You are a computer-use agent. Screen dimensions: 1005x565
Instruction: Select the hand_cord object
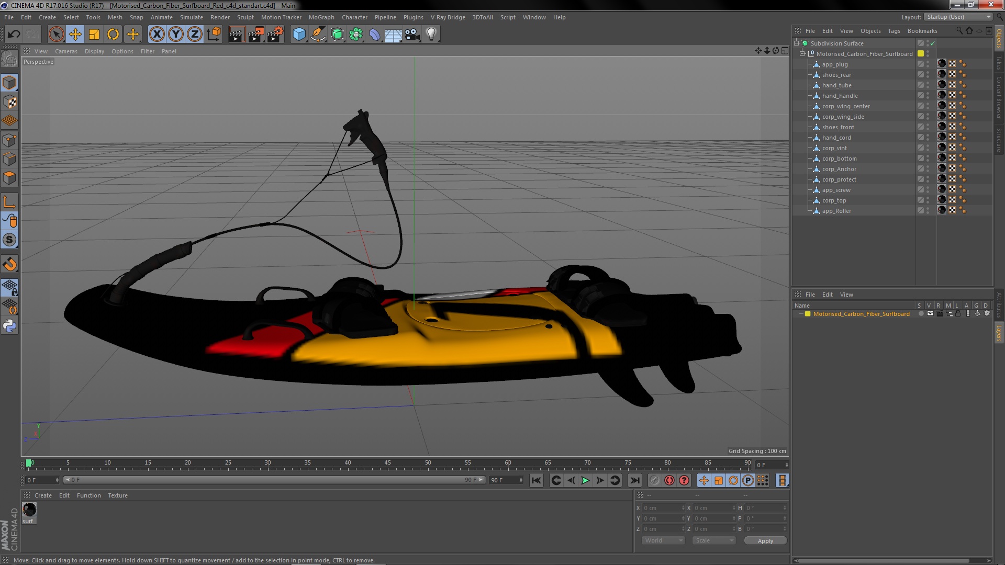836,138
